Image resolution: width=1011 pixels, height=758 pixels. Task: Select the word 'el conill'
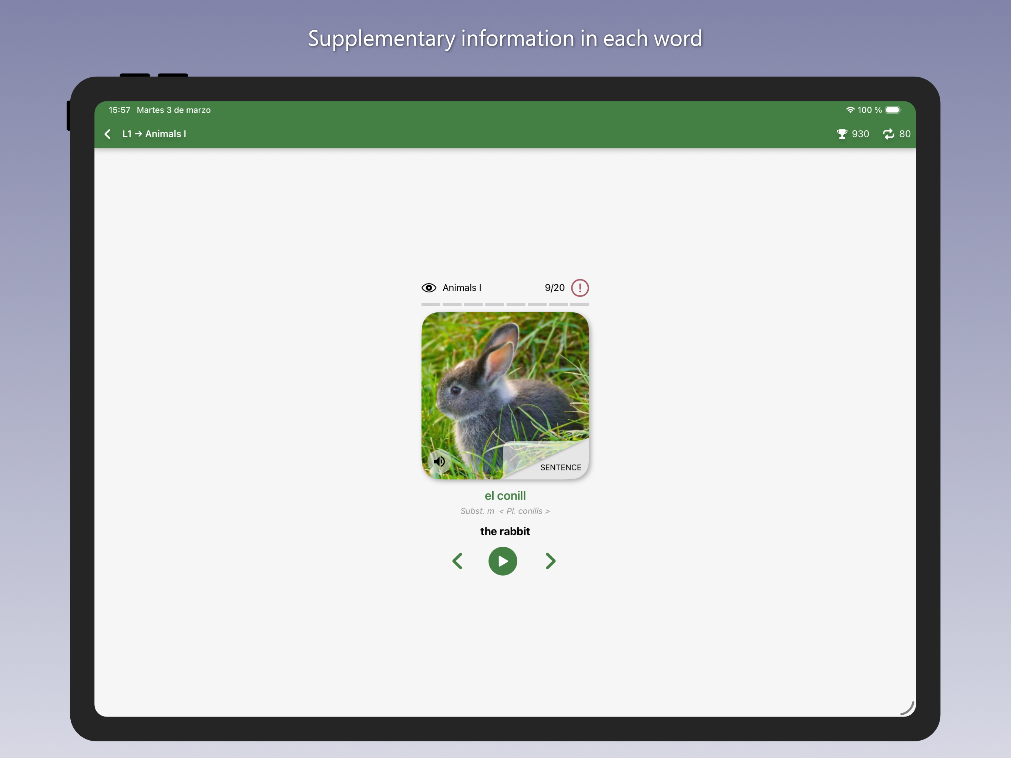point(505,496)
